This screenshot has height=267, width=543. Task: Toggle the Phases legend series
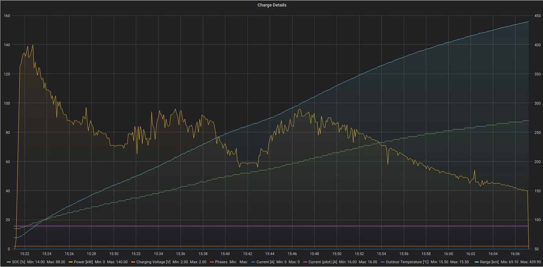point(221,262)
